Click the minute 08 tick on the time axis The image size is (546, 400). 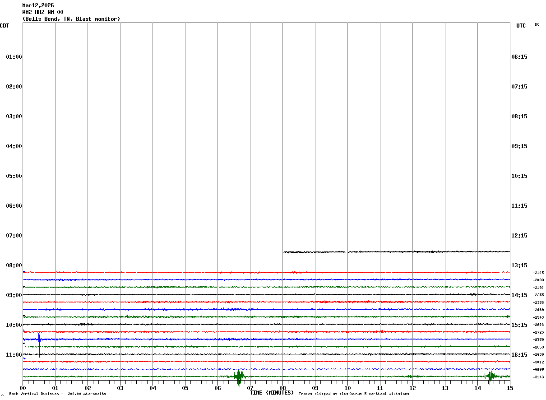click(x=282, y=388)
